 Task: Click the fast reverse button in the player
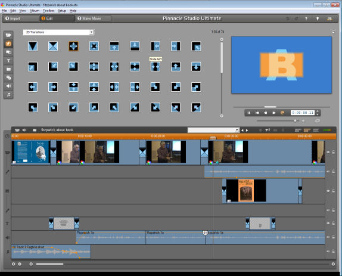click(266, 113)
